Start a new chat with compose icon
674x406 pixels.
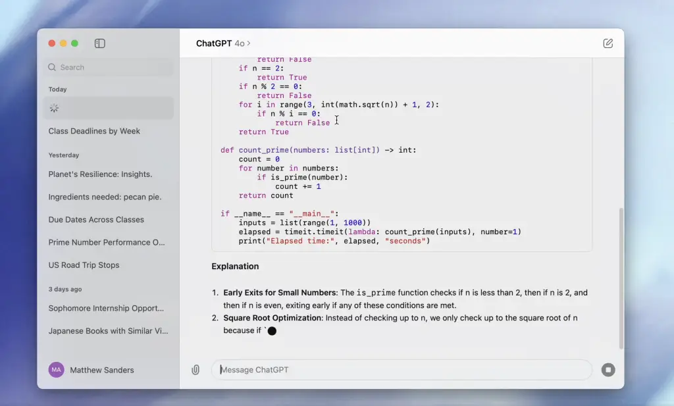(608, 43)
